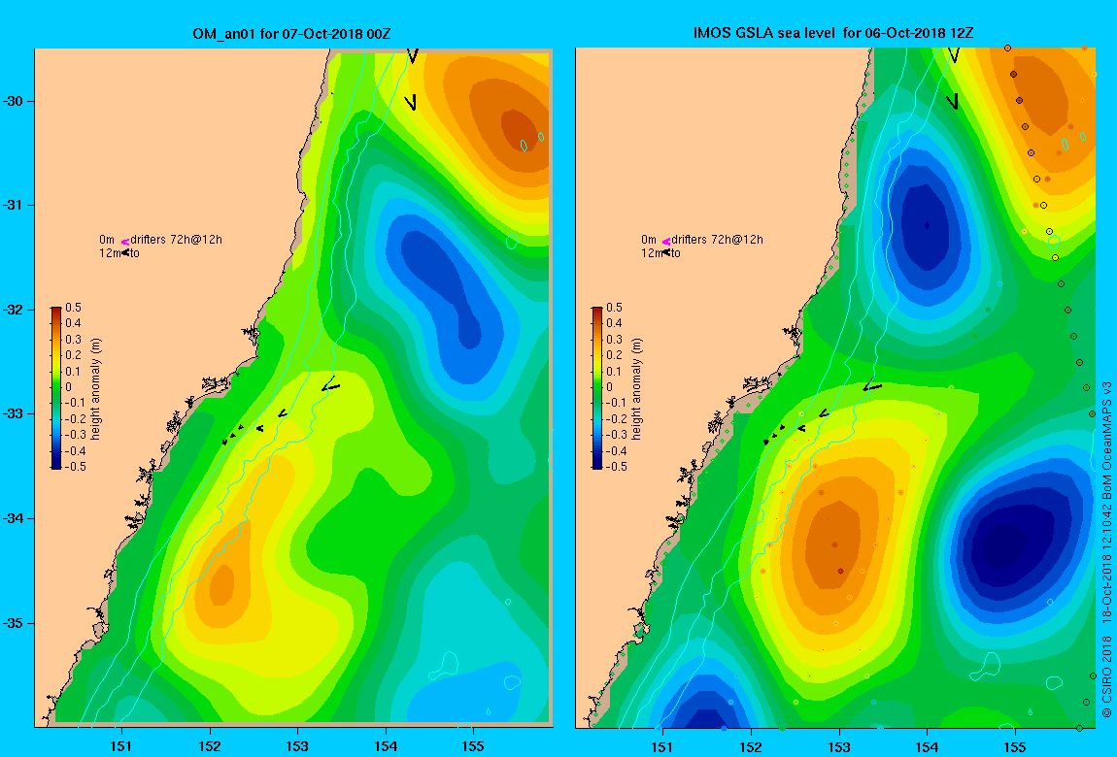Click the dark blue eddy in the north of the IMOS GSLA map
The image size is (1117, 757).
[926, 224]
